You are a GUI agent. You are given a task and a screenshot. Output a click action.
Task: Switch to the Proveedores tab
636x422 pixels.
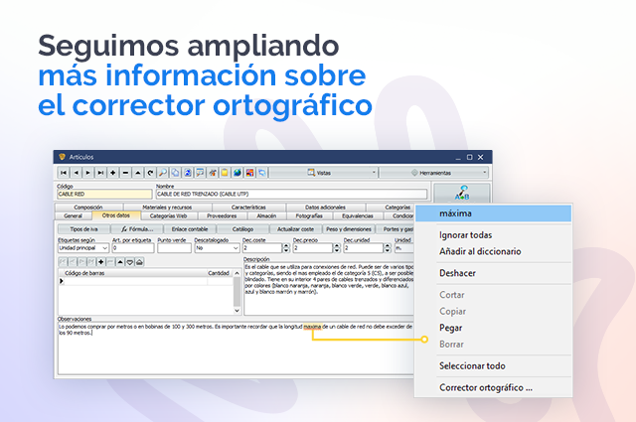[x=222, y=215]
